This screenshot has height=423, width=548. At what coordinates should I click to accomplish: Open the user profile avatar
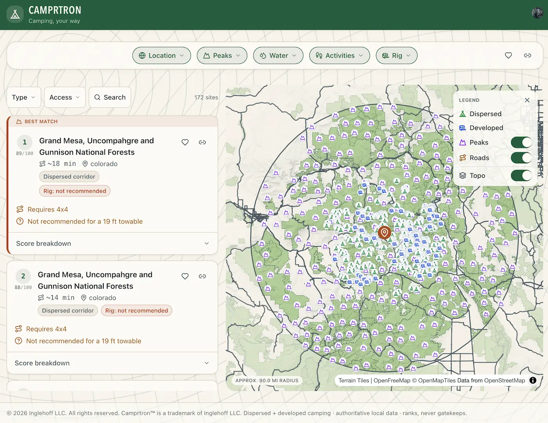pyautogui.click(x=537, y=13)
